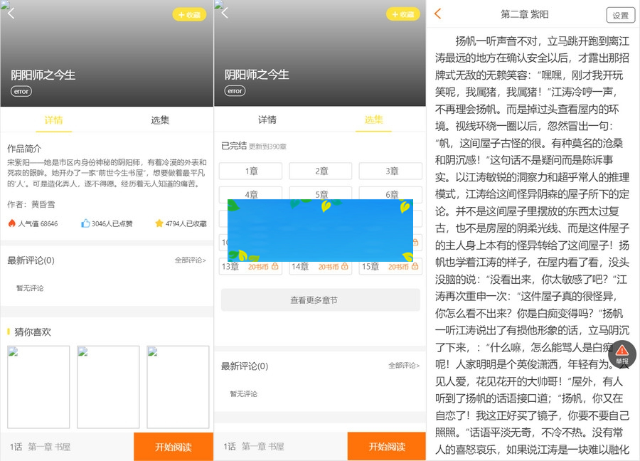Image resolution: width=640 pixels, height=461 pixels.
Task: Click the first thumbnail under 猜你喜欢
Action: (38, 387)
